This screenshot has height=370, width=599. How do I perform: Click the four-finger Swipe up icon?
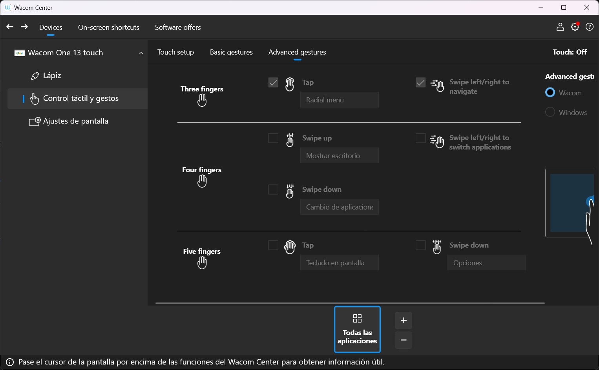[290, 140]
